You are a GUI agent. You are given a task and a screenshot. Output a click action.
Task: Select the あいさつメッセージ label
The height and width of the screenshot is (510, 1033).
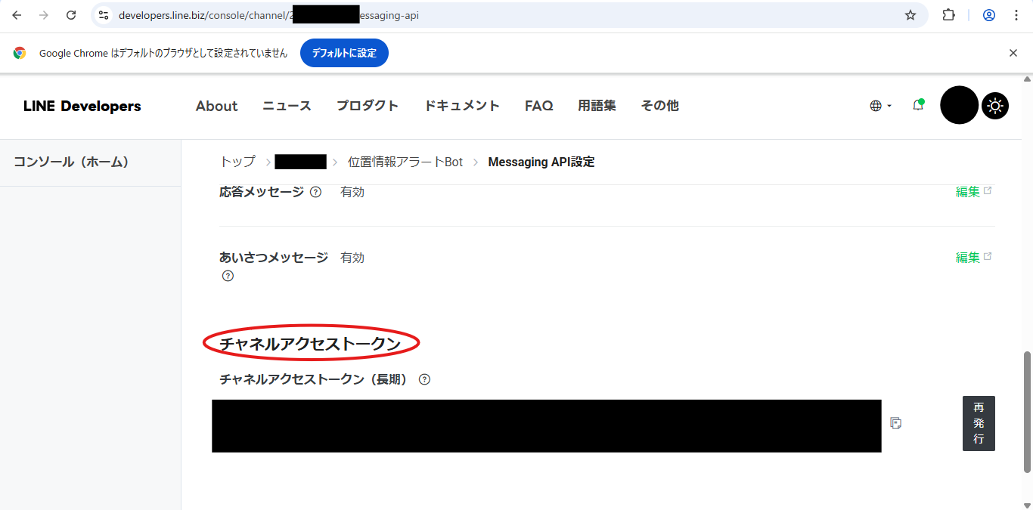(274, 258)
